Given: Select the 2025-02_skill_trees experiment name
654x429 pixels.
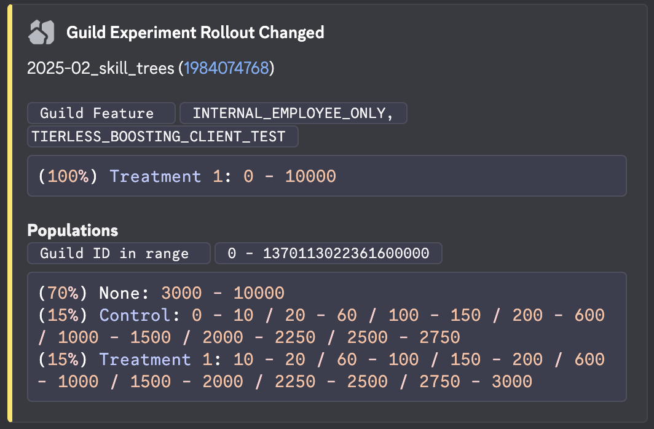Looking at the screenshot, I should (101, 68).
